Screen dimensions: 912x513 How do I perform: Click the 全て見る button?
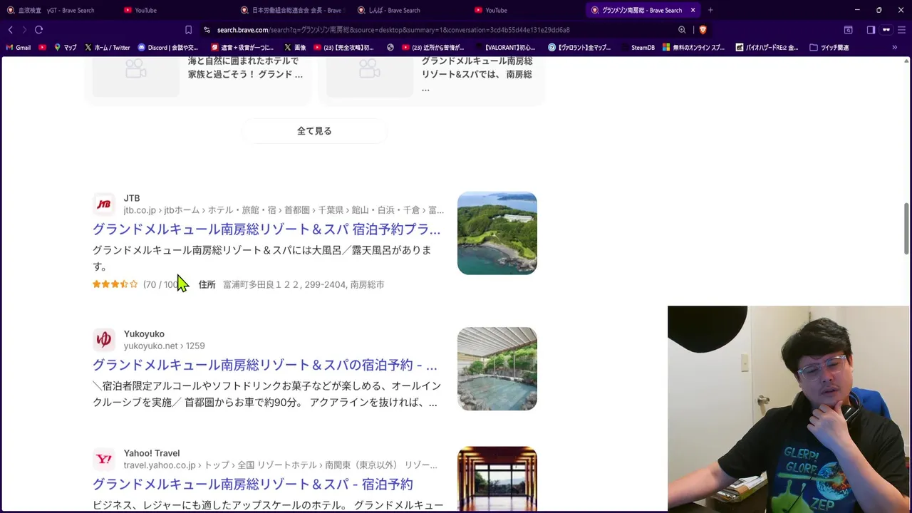pyautogui.click(x=314, y=131)
